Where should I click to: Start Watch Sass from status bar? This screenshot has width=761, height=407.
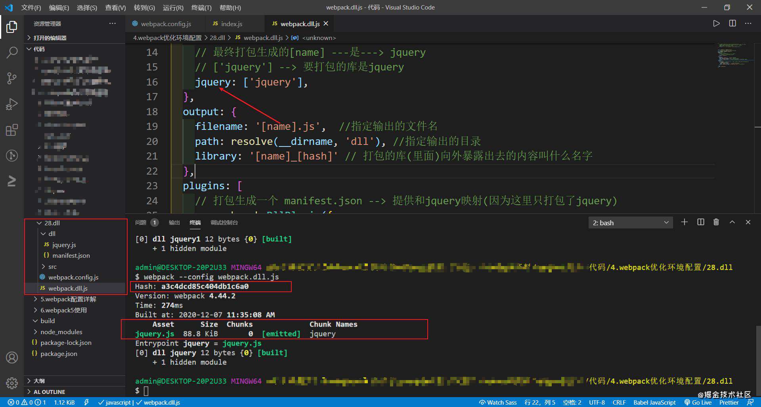(498, 402)
